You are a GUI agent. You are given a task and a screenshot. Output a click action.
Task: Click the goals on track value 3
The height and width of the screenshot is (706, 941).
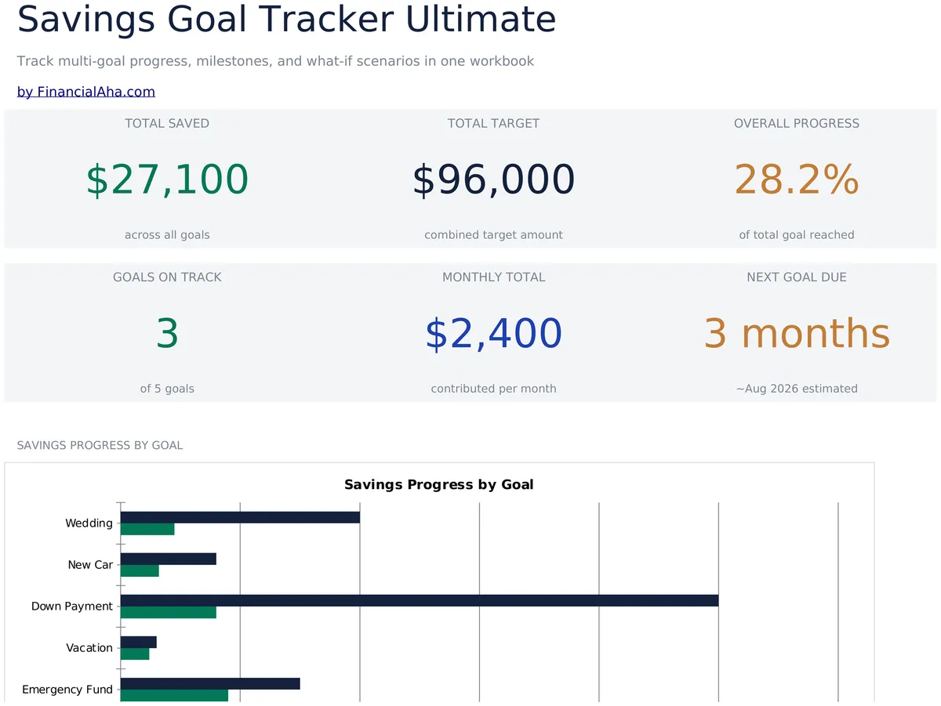tap(167, 333)
